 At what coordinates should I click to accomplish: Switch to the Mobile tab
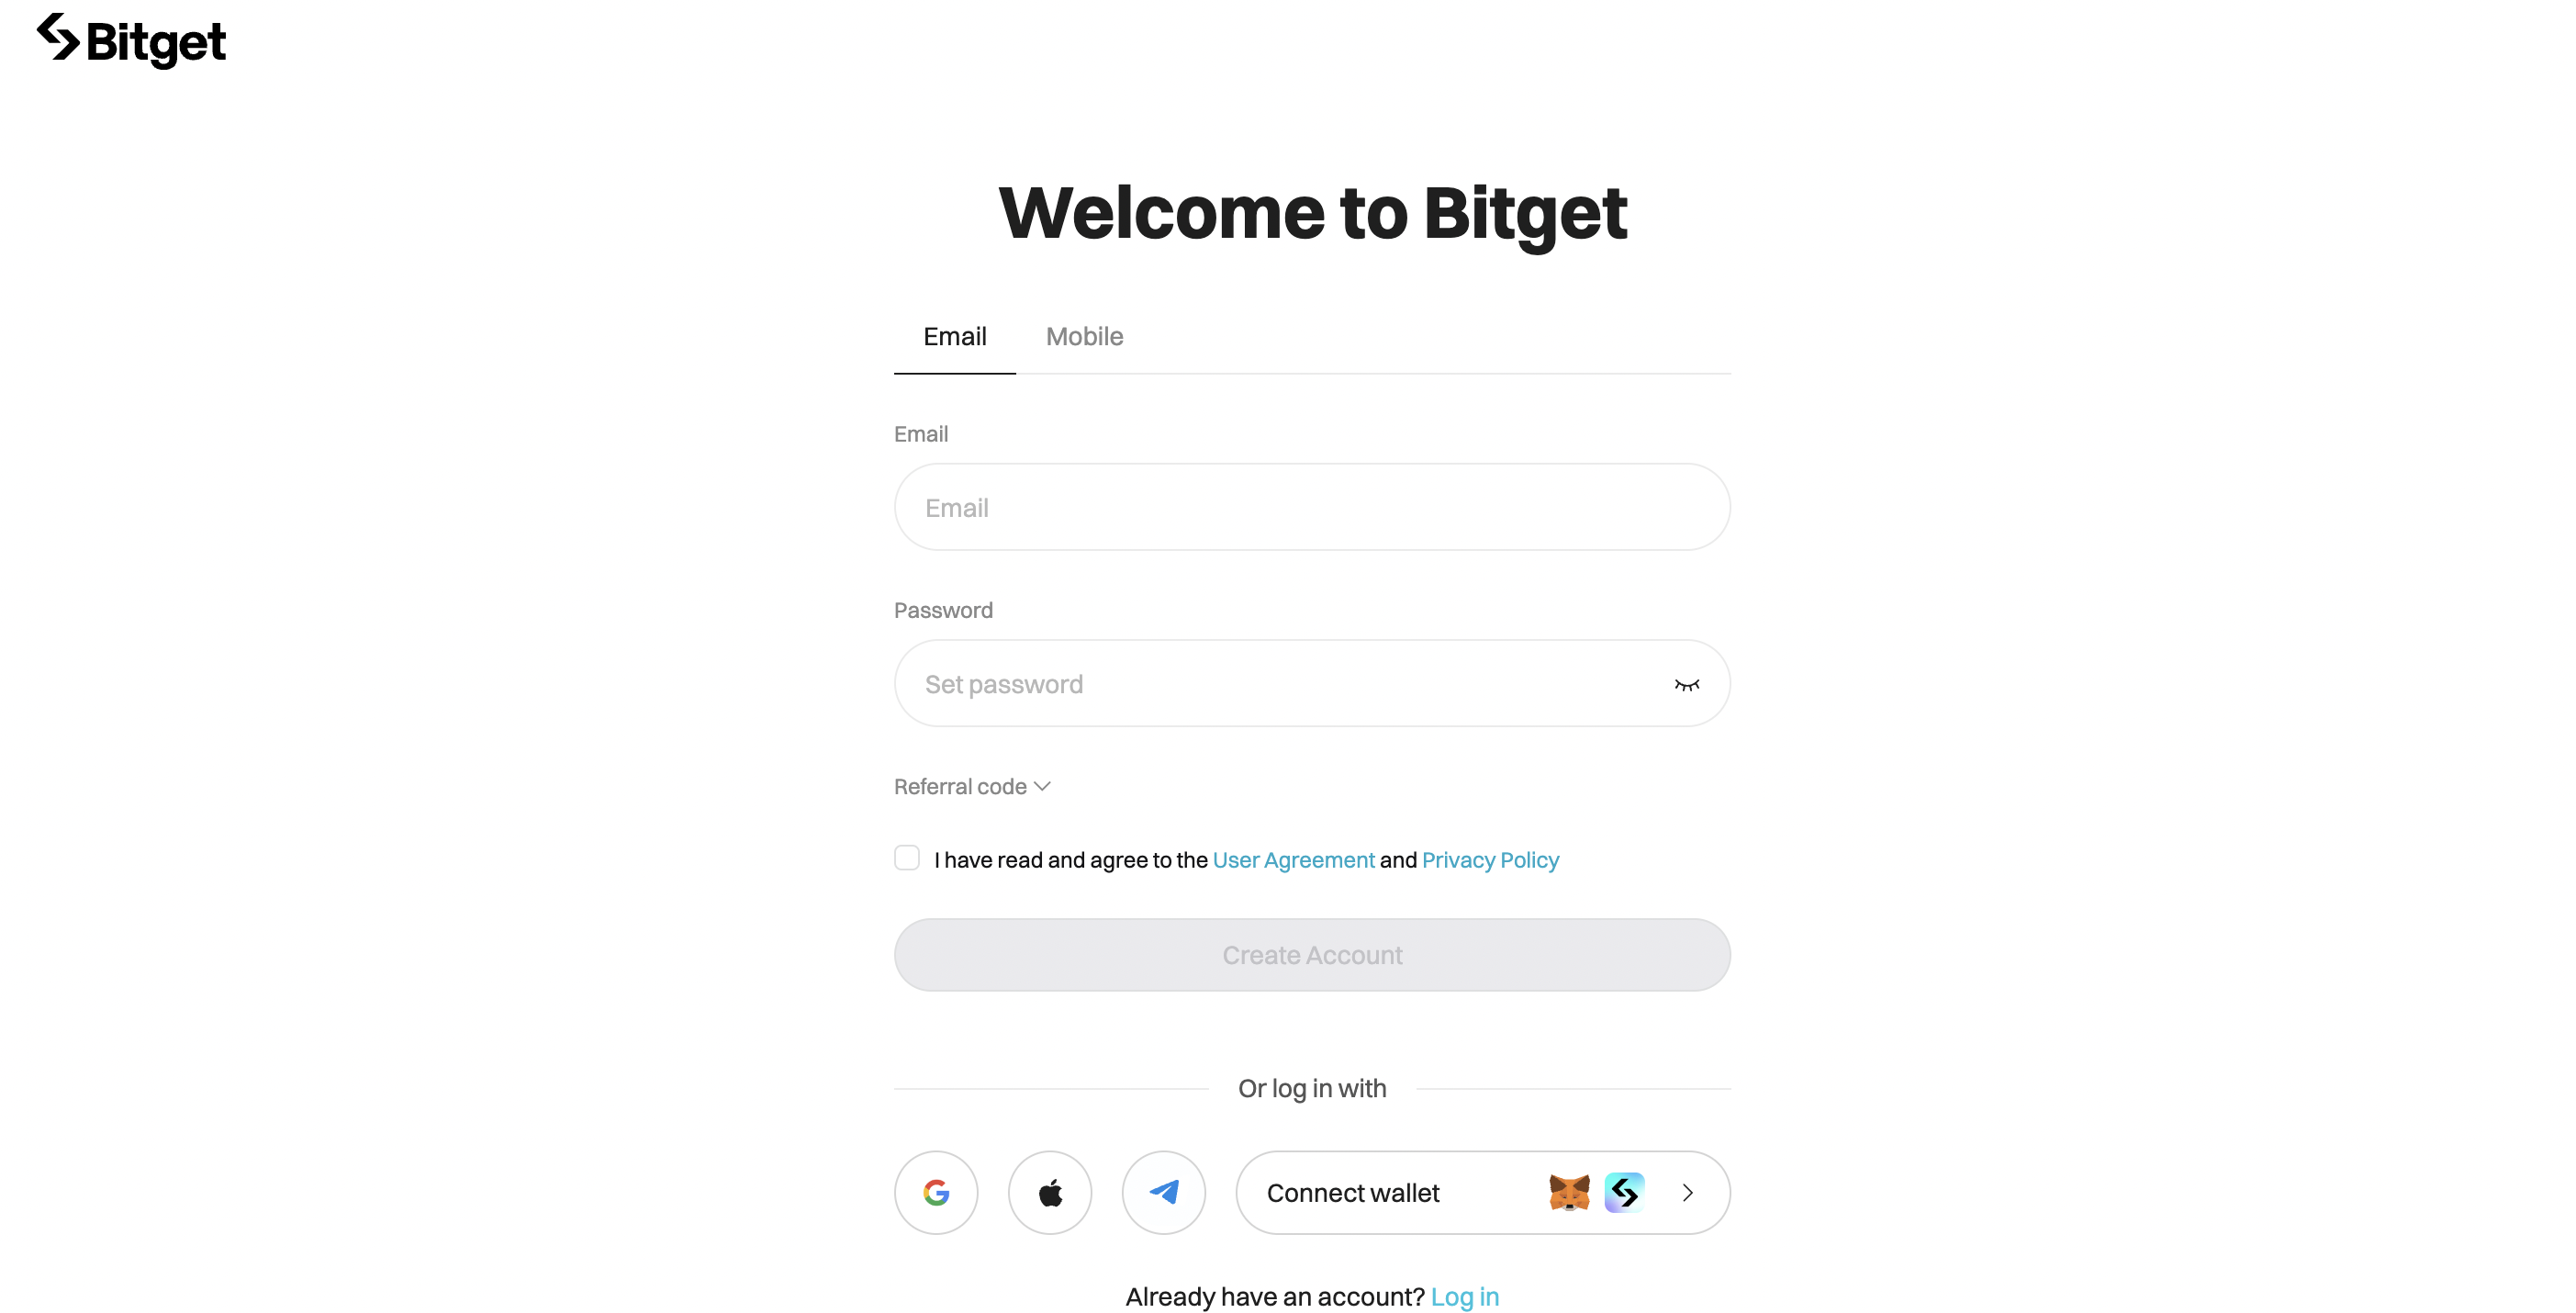[1084, 335]
